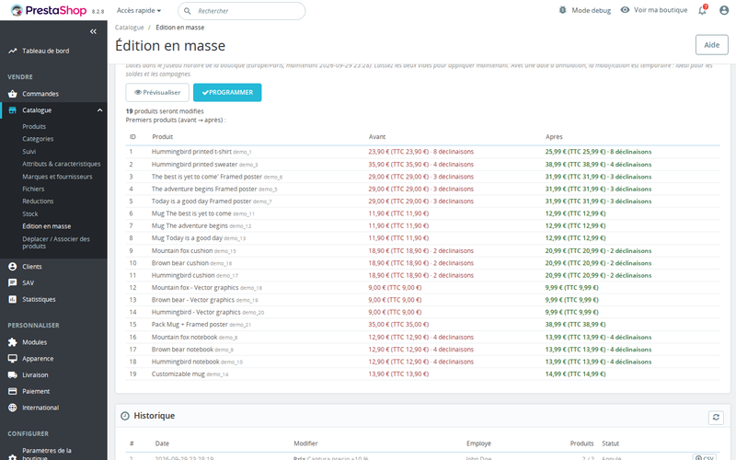Collapse the Catalogue menu chevron

99,110
